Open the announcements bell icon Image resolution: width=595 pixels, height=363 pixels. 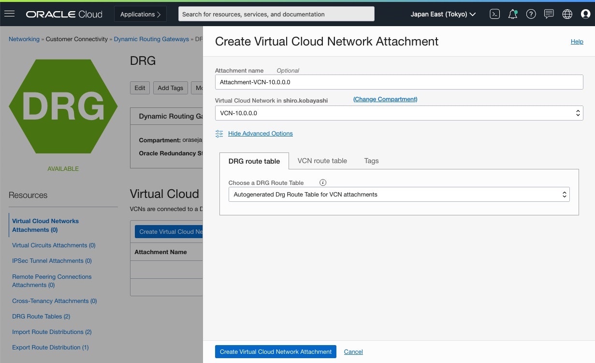[513, 14]
